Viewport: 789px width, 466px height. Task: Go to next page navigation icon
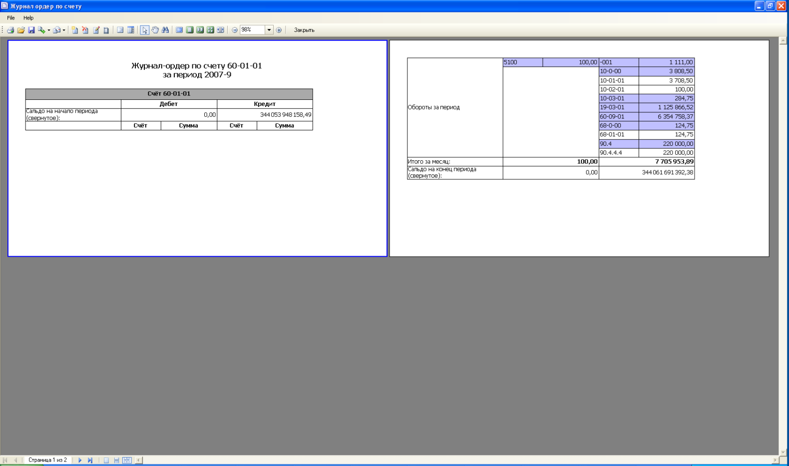coord(80,460)
